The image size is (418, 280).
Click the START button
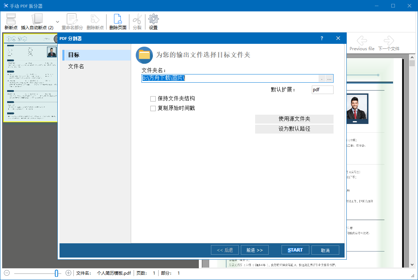click(295, 250)
